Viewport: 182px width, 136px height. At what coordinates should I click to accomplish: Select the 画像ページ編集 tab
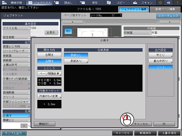165,9
